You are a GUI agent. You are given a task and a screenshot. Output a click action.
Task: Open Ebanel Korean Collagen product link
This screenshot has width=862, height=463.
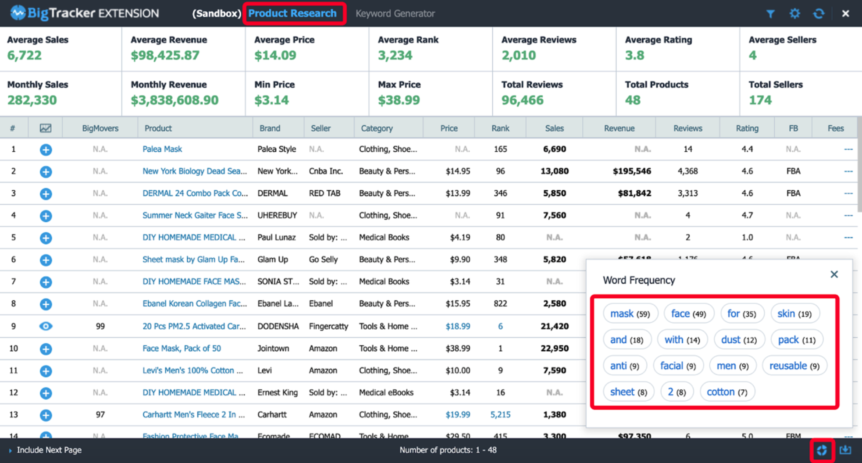tap(195, 303)
